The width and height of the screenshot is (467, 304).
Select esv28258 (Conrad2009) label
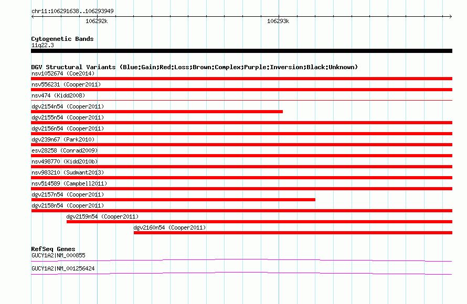pos(65,150)
